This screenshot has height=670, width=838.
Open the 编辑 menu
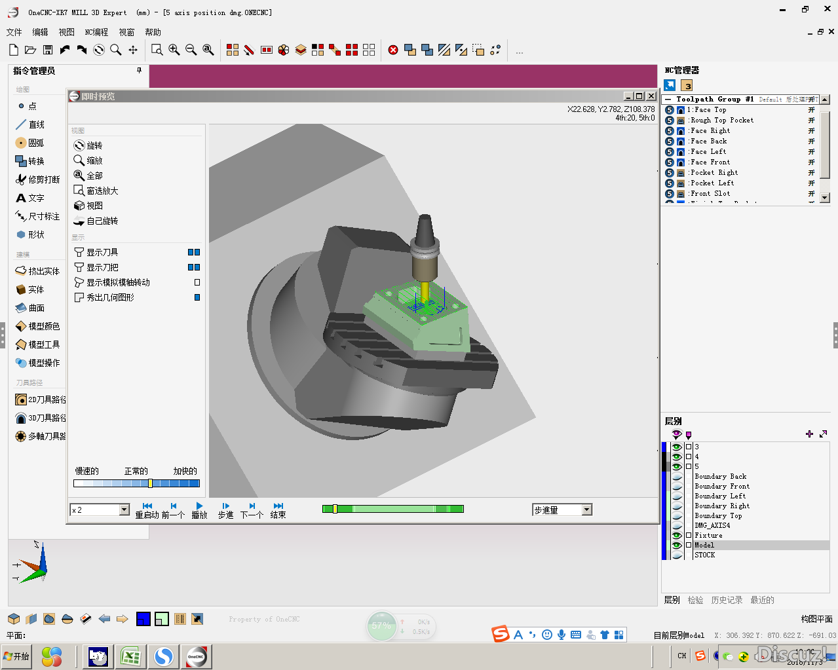(40, 32)
